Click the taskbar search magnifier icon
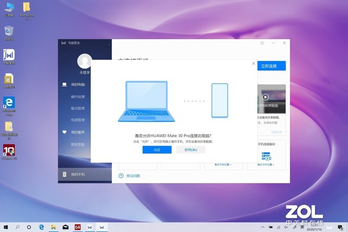This screenshot has height=232, width=348. pos(17,227)
